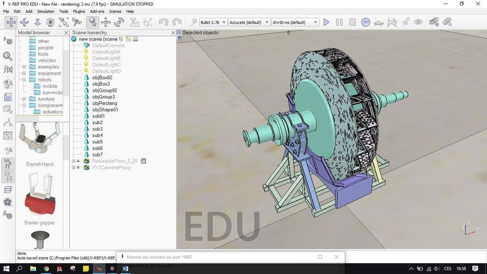Open the selection dialog sidebar icon
Image resolution: width=487 pixels, height=274 pixels.
pyautogui.click(x=8, y=136)
